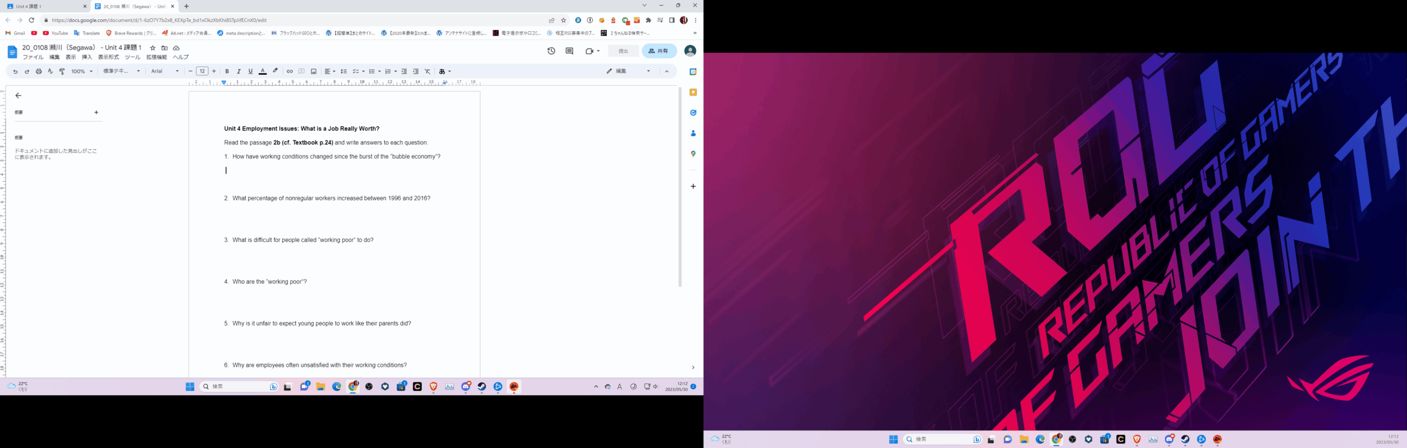This screenshot has width=1407, height=448.
Task: Open the text color picker
Action: coord(263,71)
